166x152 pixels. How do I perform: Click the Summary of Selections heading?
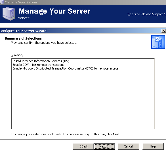(23, 38)
